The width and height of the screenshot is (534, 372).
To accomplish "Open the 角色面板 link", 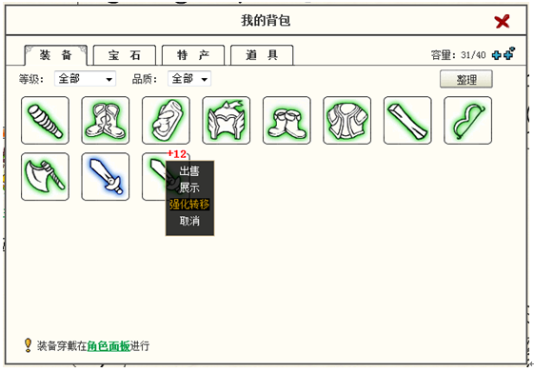I will coord(109,346).
